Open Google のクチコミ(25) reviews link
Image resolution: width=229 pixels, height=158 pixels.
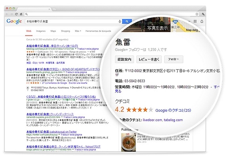(x=173, y=110)
